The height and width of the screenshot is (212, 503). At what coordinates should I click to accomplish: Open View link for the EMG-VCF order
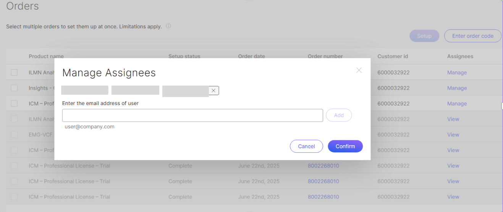[x=453, y=134]
